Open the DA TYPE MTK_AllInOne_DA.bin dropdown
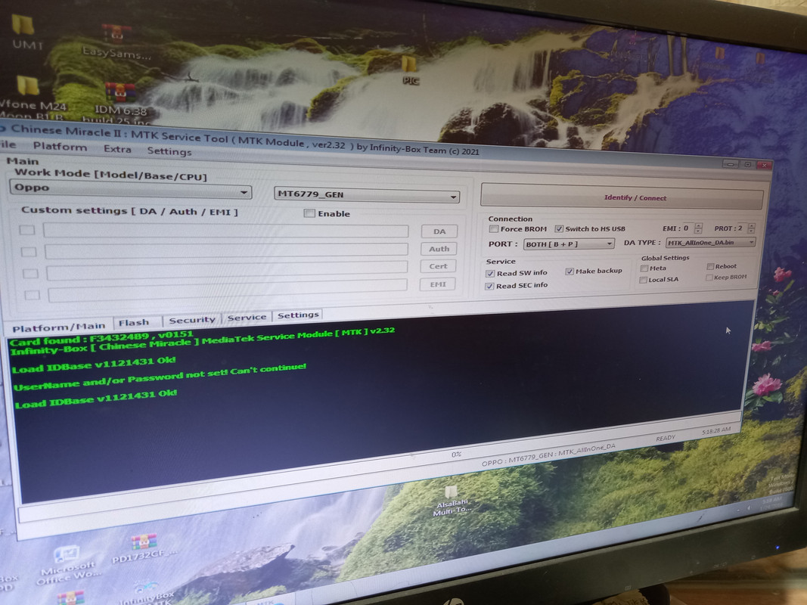The height and width of the screenshot is (605, 807). click(x=710, y=242)
